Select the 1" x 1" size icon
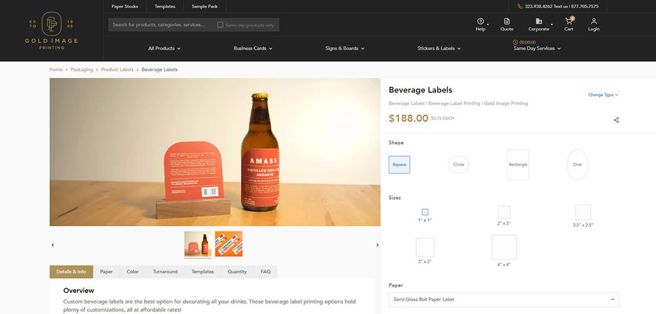The width and height of the screenshot is (656, 314). (425, 212)
